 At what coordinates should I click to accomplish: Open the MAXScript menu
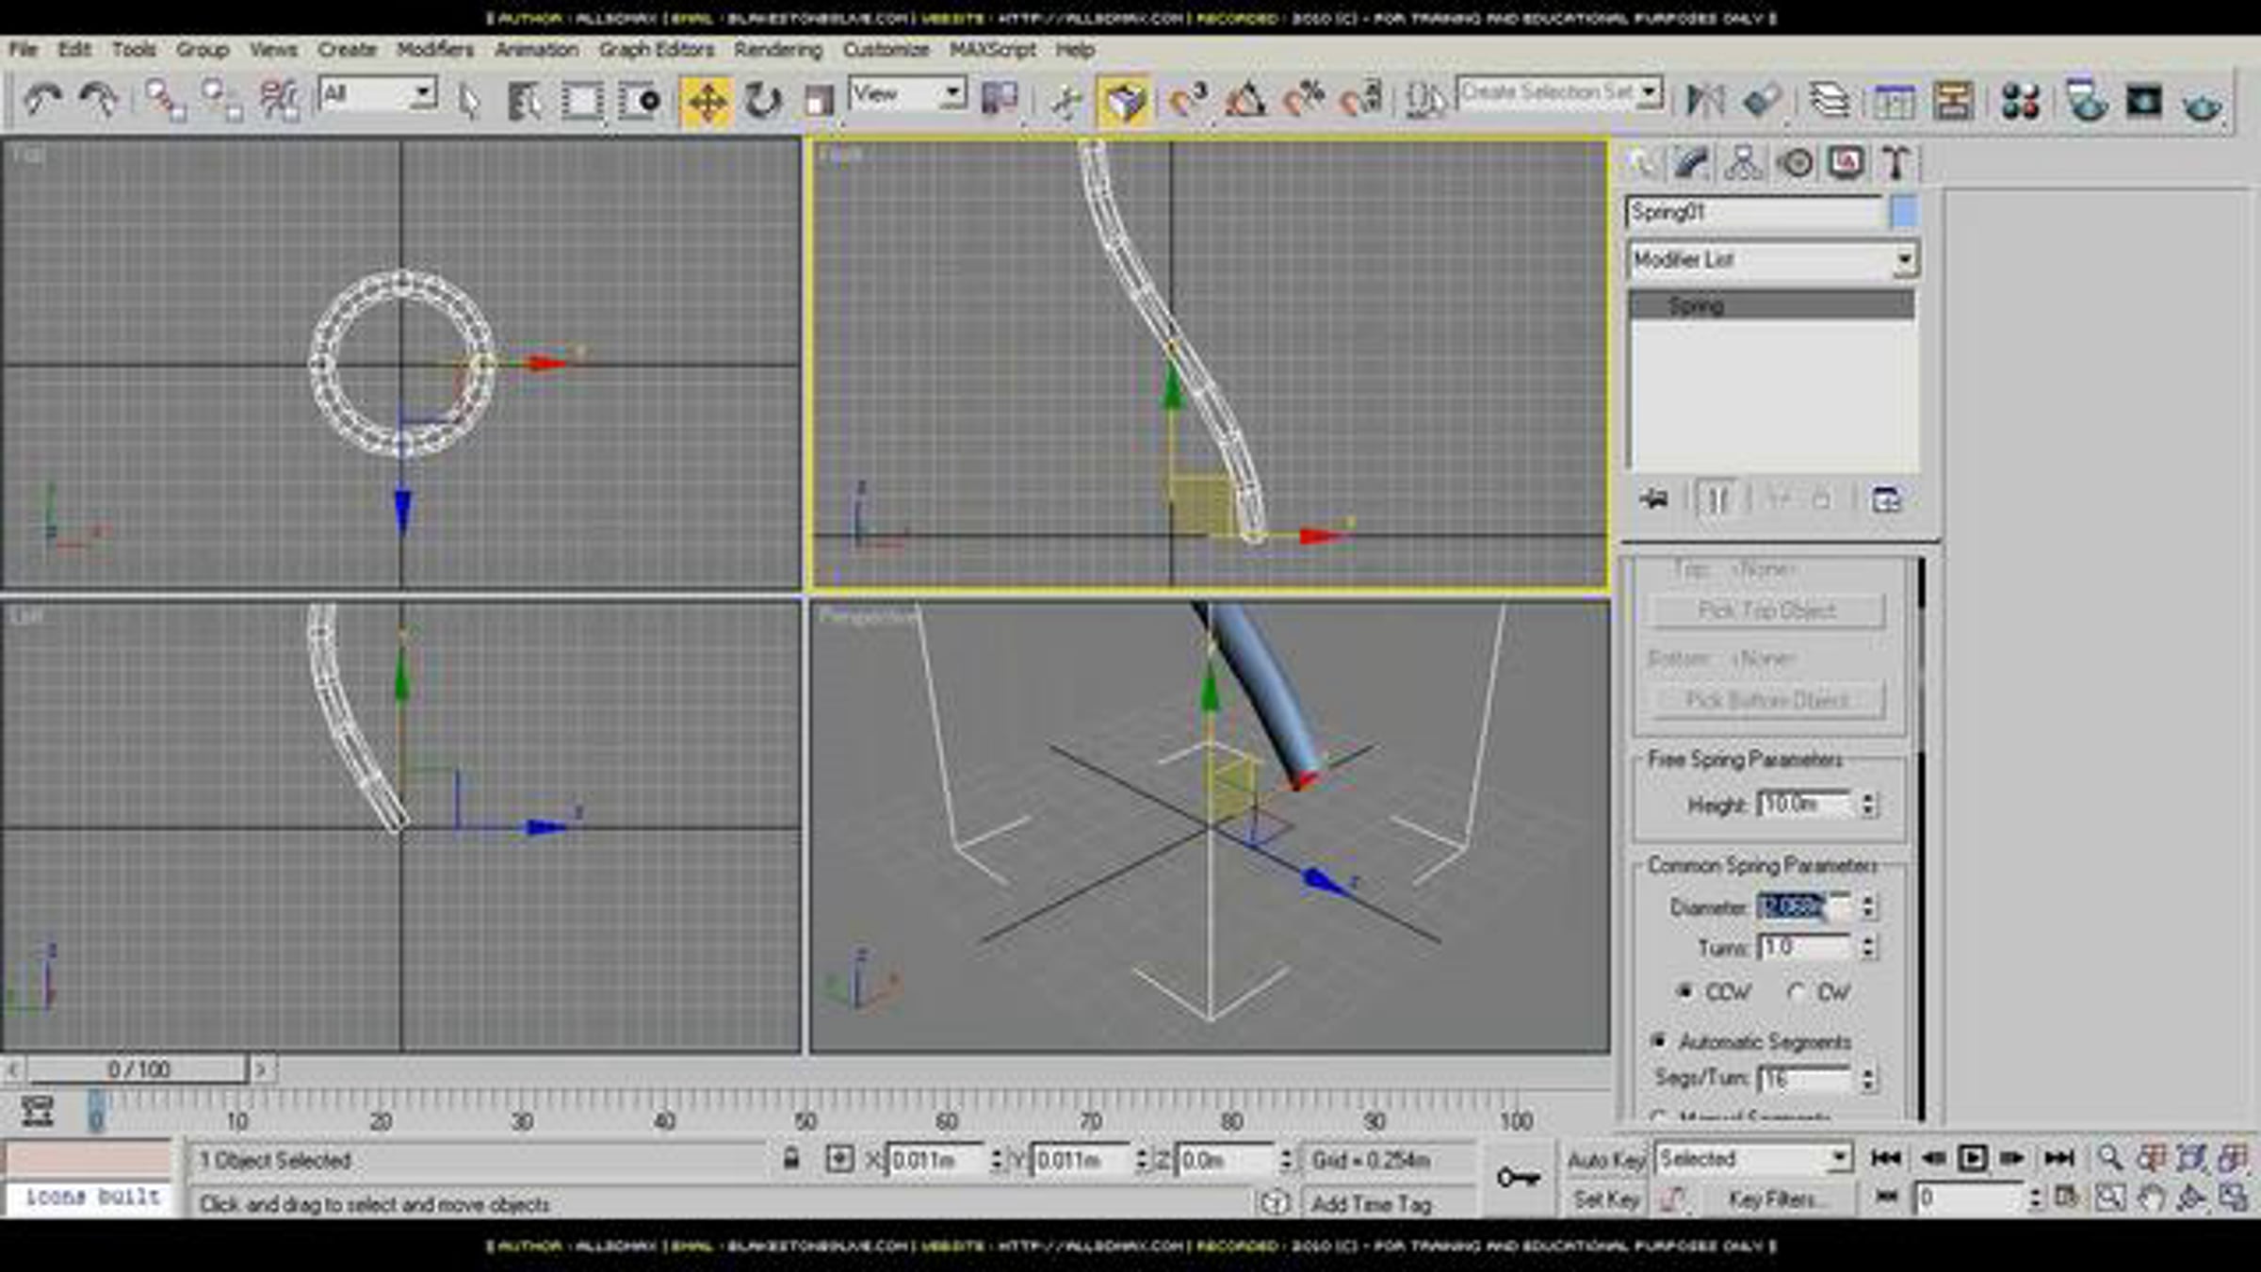click(x=992, y=49)
